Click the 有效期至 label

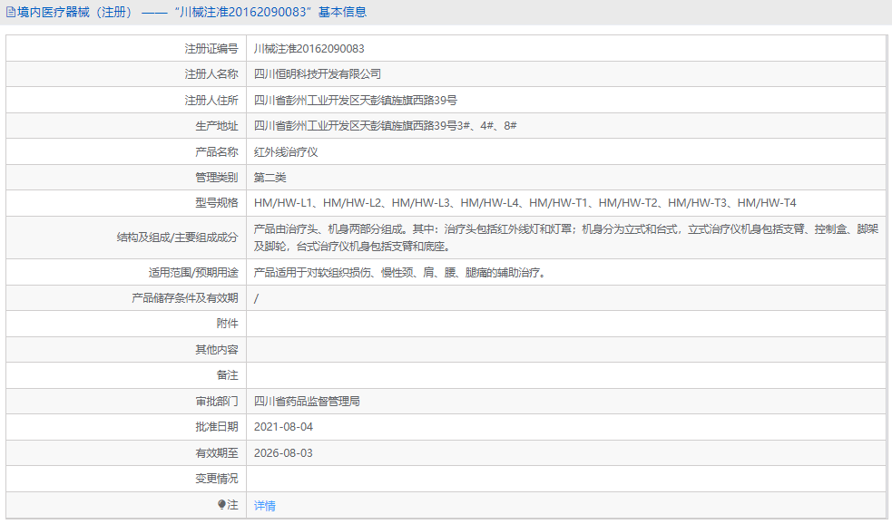pos(217,453)
